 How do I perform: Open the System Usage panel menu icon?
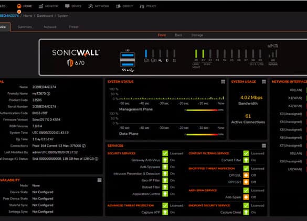264,82
